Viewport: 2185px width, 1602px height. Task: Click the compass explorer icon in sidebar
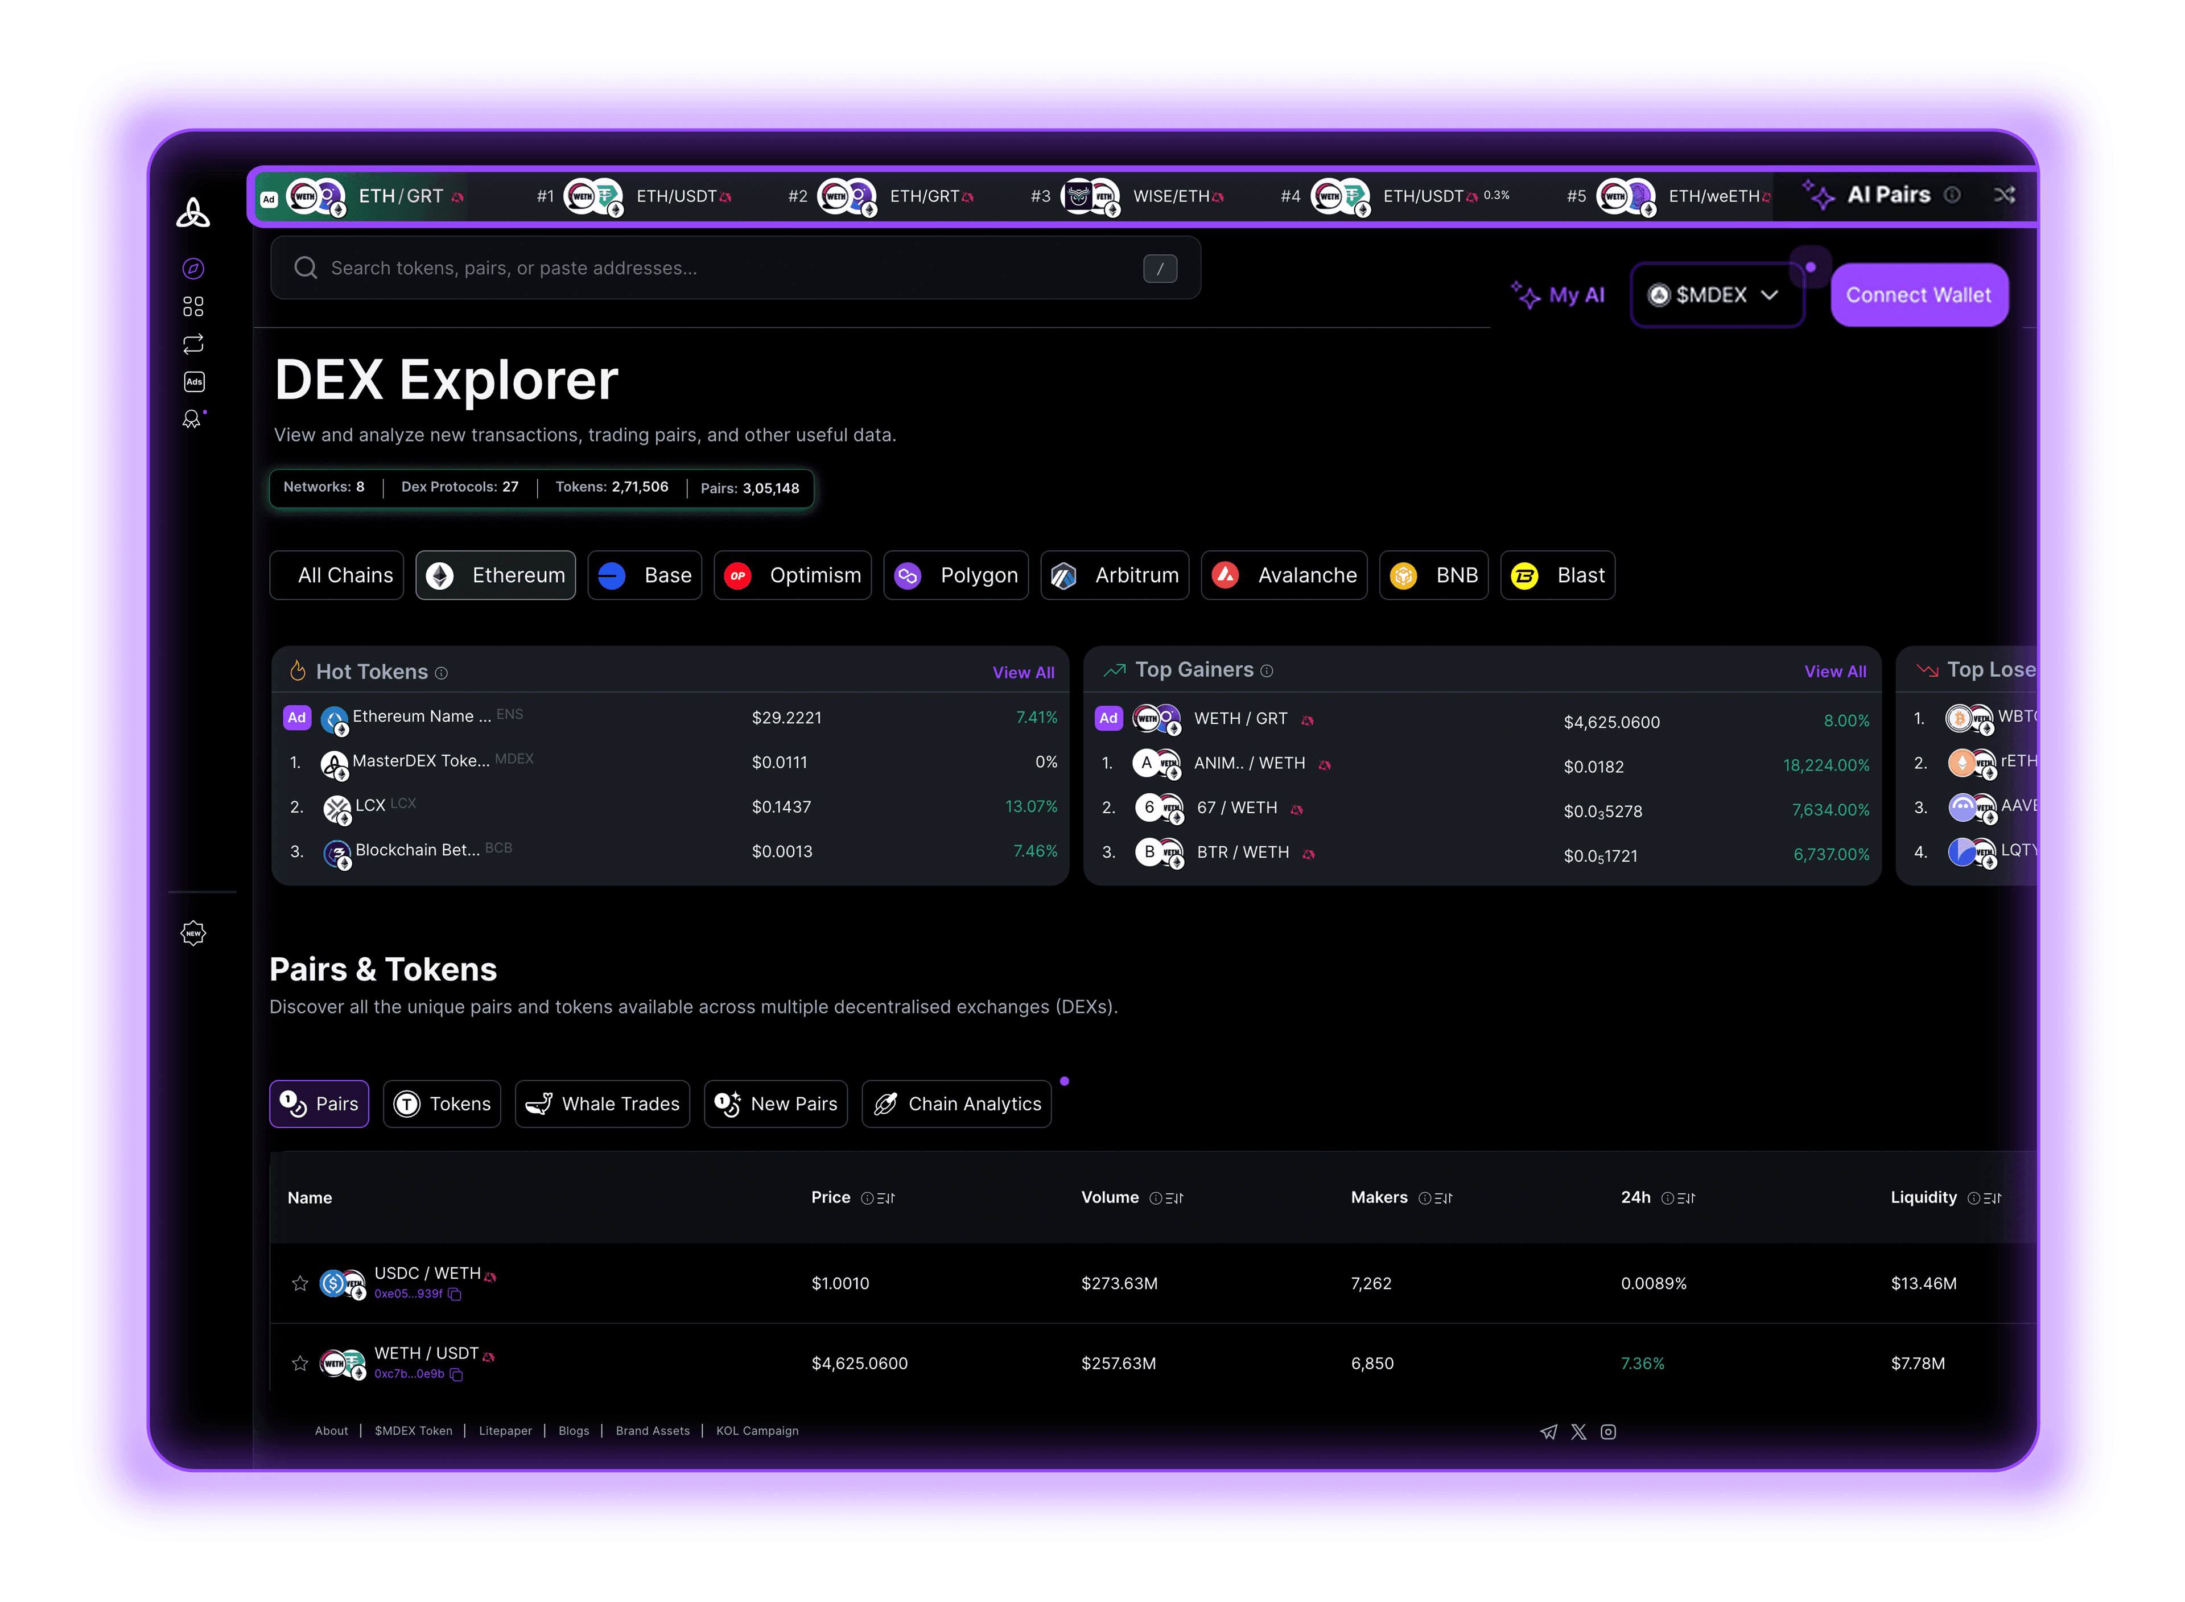pos(193,269)
